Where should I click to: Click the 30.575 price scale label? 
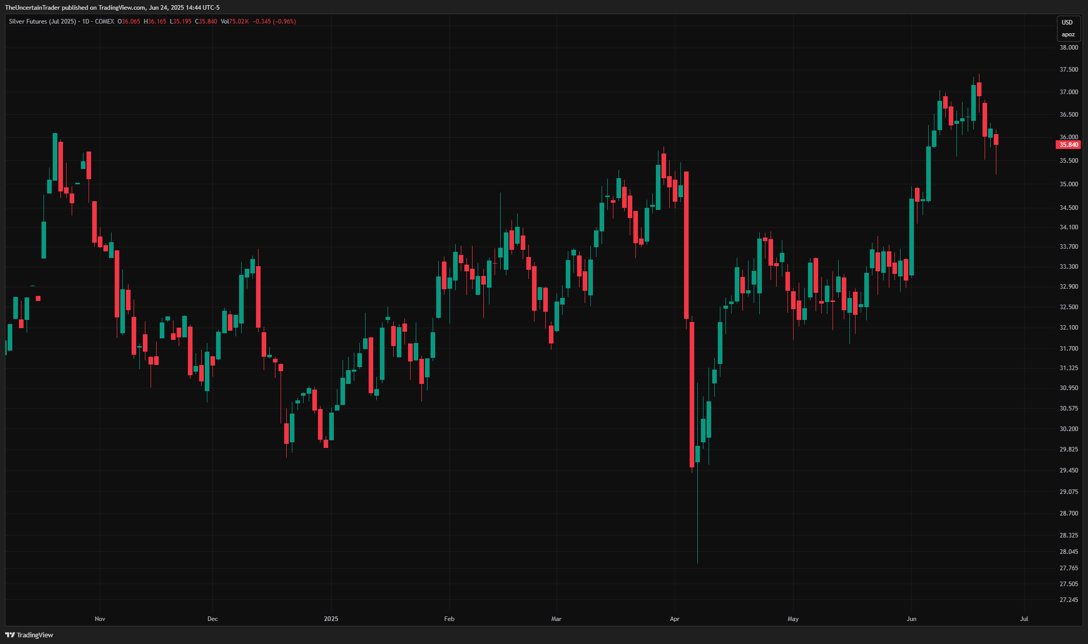pyautogui.click(x=1069, y=409)
